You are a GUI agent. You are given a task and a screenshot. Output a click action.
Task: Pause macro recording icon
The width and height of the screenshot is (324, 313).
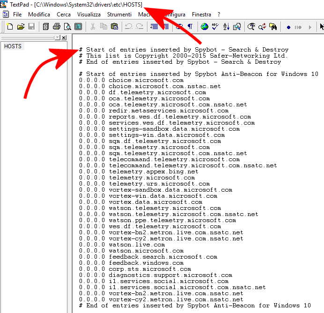[298, 27]
